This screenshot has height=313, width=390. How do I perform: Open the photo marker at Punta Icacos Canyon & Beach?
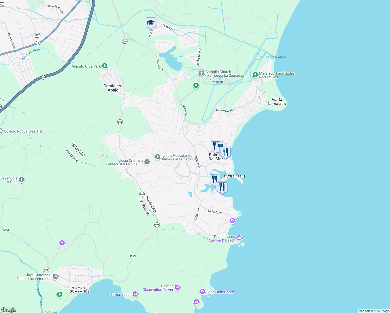pyautogui.click(x=240, y=238)
